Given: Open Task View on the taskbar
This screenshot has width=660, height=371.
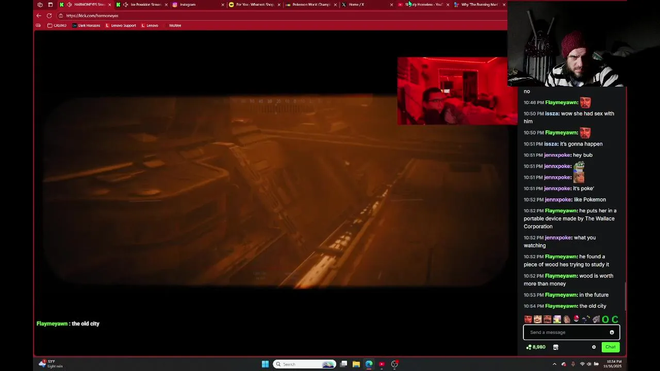Looking at the screenshot, I should (343, 364).
